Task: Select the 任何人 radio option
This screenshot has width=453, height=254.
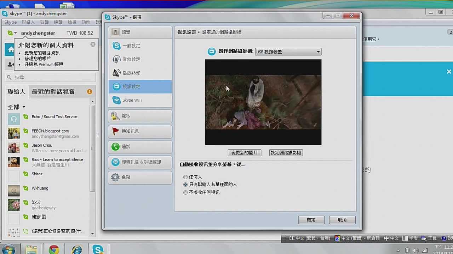Action: point(185,177)
